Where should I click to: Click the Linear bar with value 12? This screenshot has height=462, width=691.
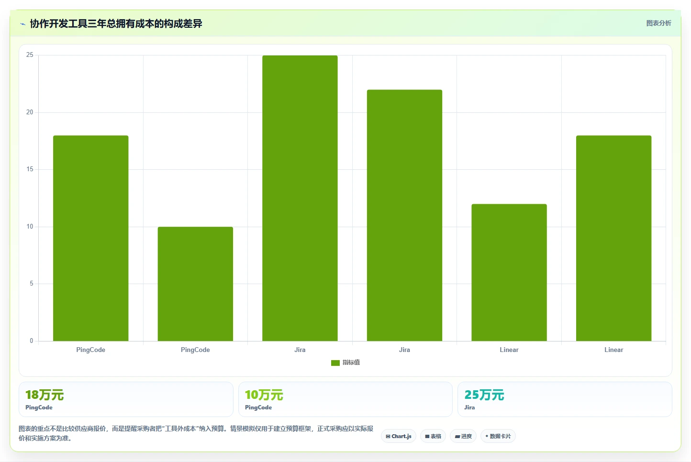click(509, 273)
